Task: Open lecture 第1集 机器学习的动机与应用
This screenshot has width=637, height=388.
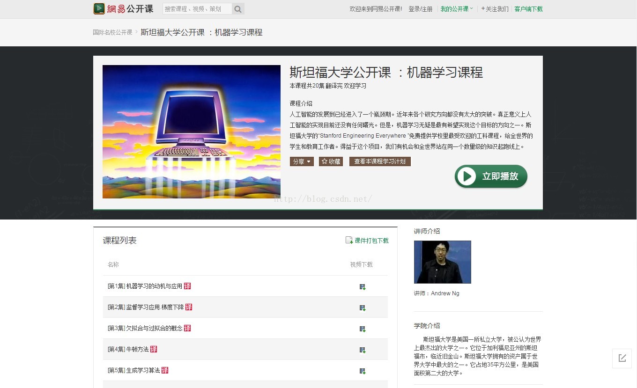Action: tap(145, 286)
